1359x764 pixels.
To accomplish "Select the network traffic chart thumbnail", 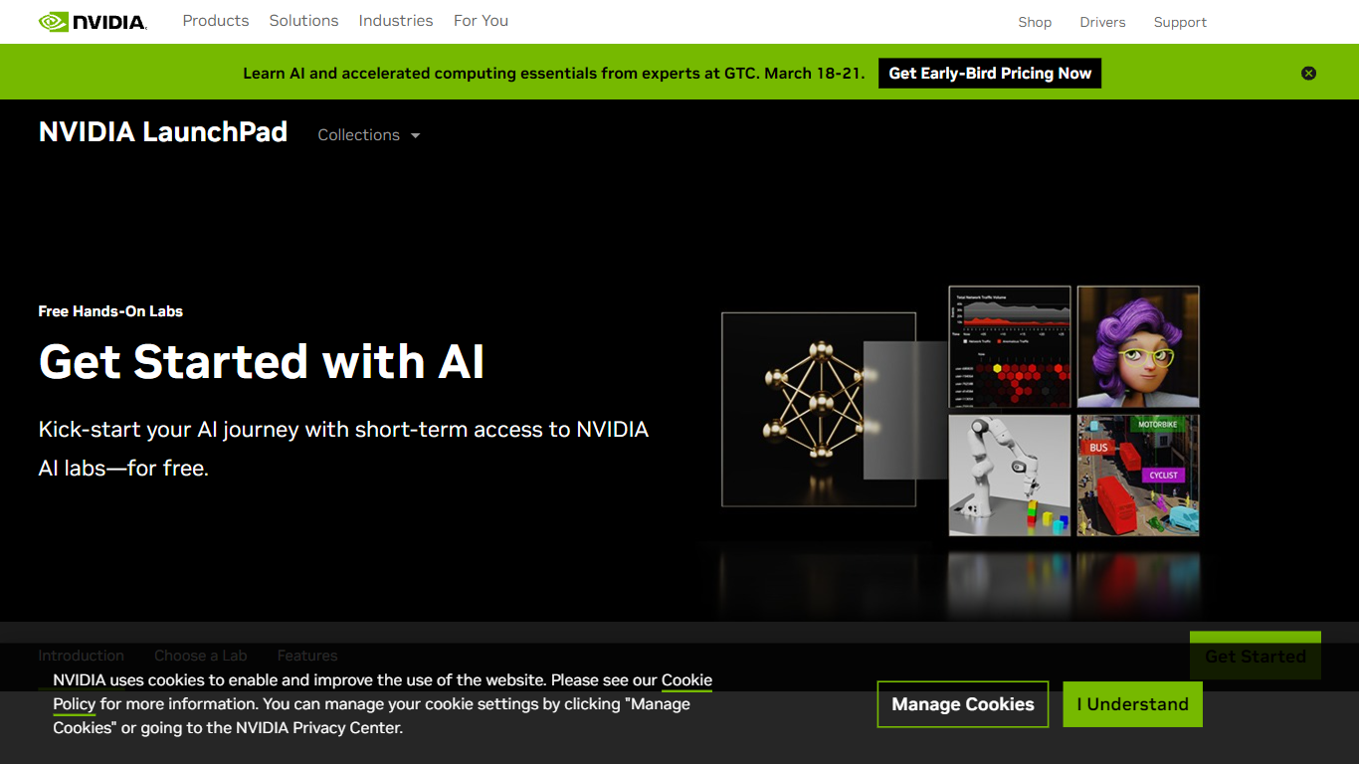I will pos(1009,346).
